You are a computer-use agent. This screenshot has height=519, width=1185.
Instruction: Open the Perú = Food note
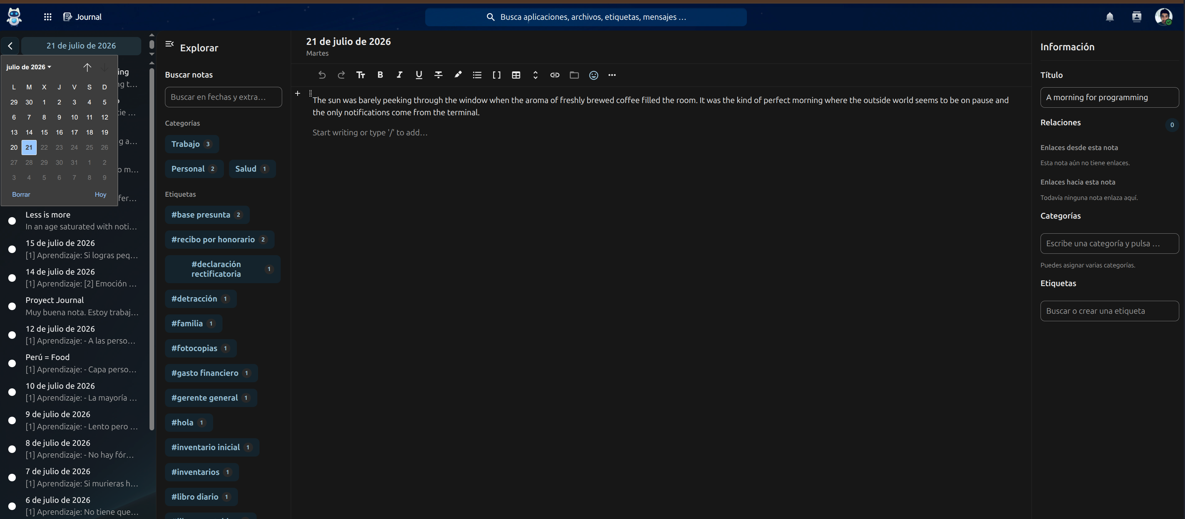tap(74, 363)
